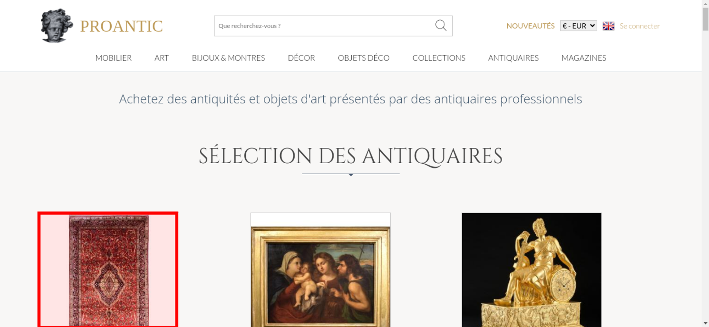The width and height of the screenshot is (709, 327).
Task: Click the Se connecter login link
Action: 640,26
